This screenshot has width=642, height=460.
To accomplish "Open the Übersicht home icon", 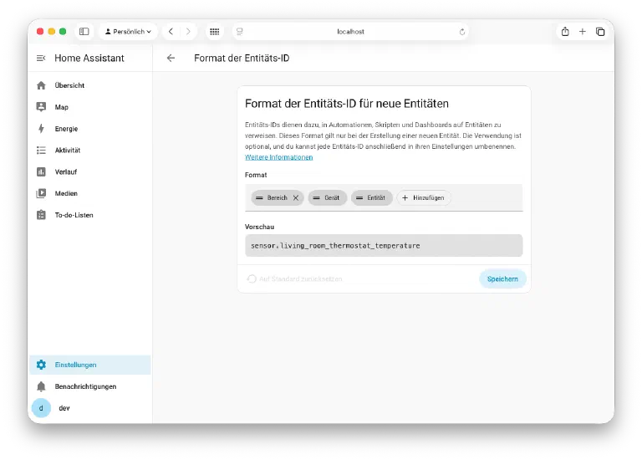I will click(x=41, y=85).
